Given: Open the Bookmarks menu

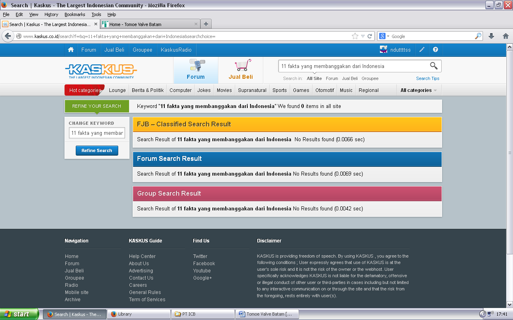Looking at the screenshot, I should point(75,14).
